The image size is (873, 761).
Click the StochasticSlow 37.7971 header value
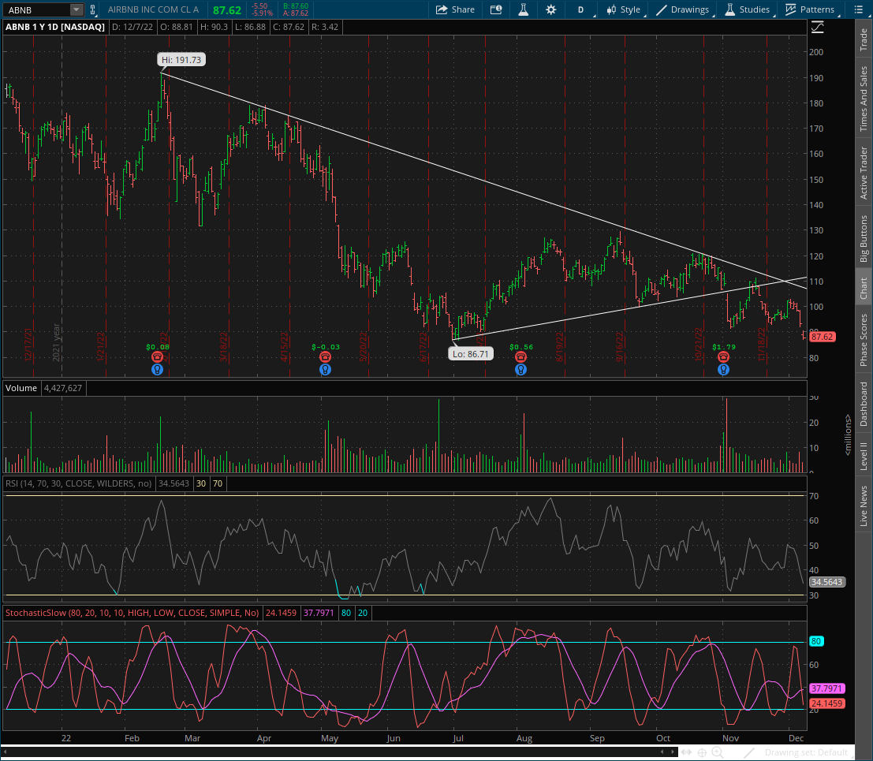point(319,613)
